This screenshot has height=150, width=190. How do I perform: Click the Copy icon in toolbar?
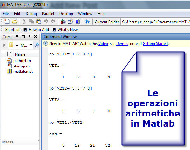point(31,22)
